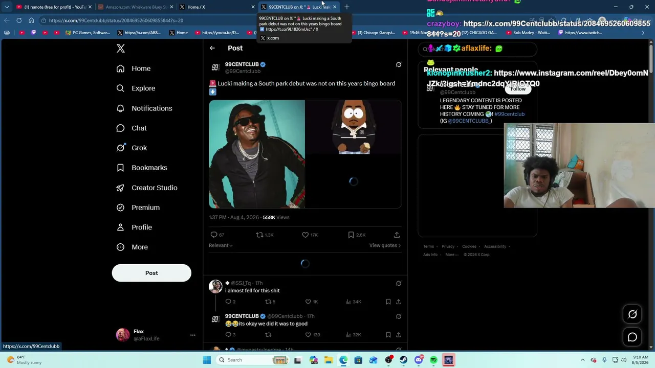Screen dimensions: 655x368
Task: Open the Lucki photo on the left
Action: pos(257,154)
